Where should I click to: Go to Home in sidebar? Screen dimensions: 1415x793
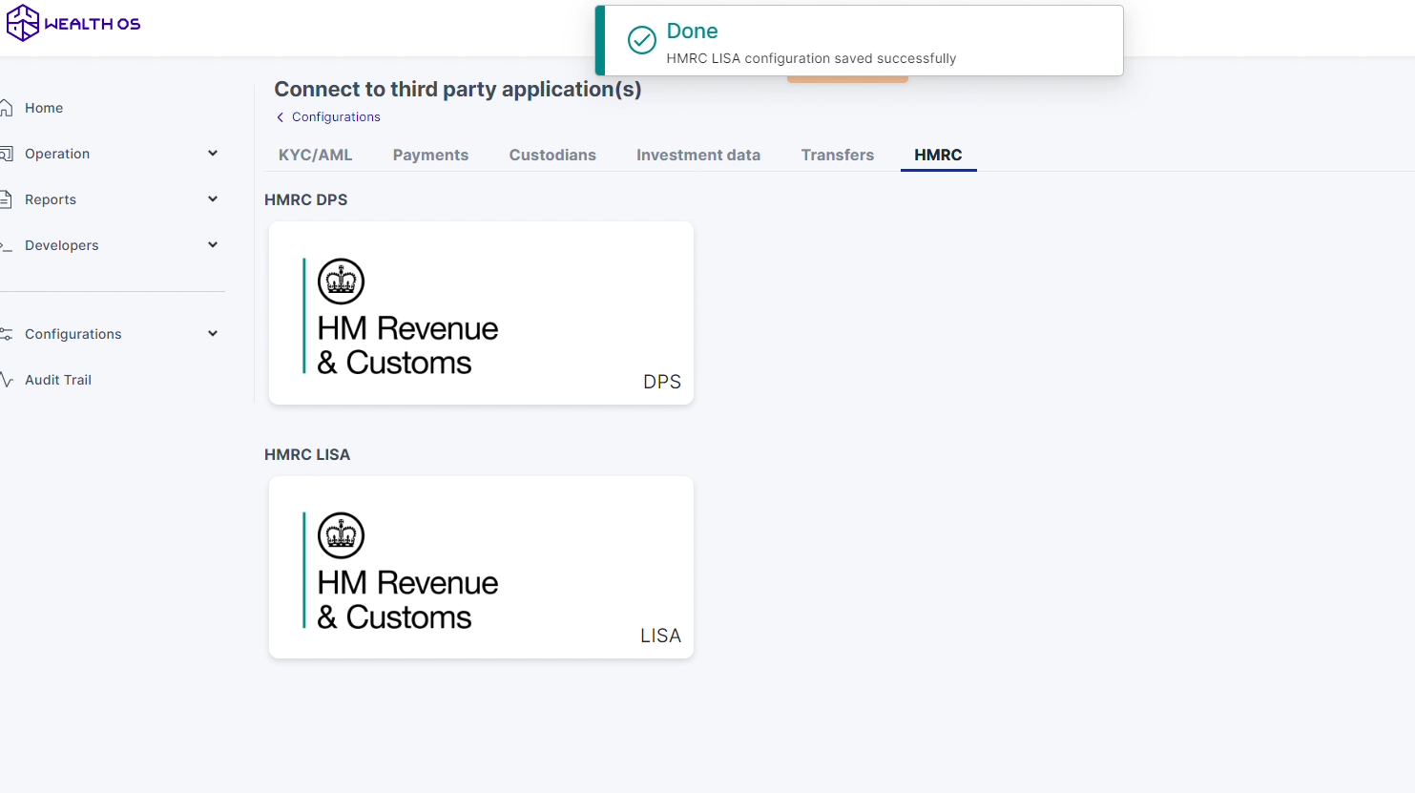click(x=44, y=108)
